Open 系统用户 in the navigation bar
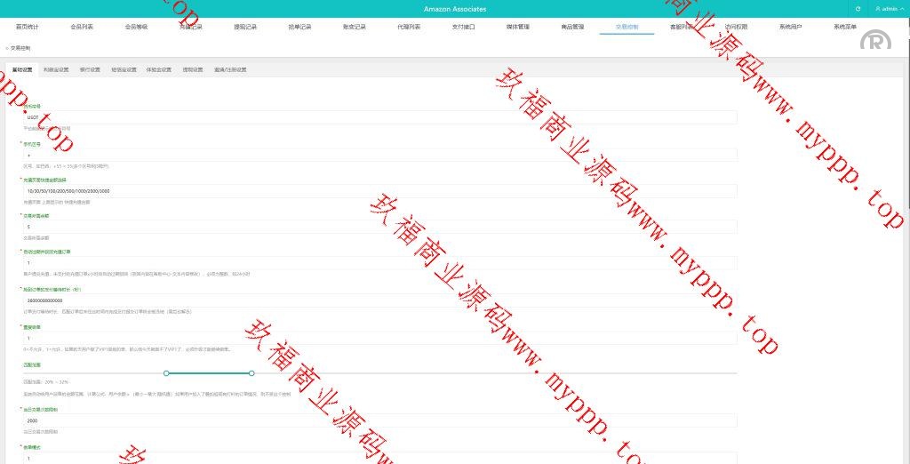The width and height of the screenshot is (910, 464). [790, 27]
